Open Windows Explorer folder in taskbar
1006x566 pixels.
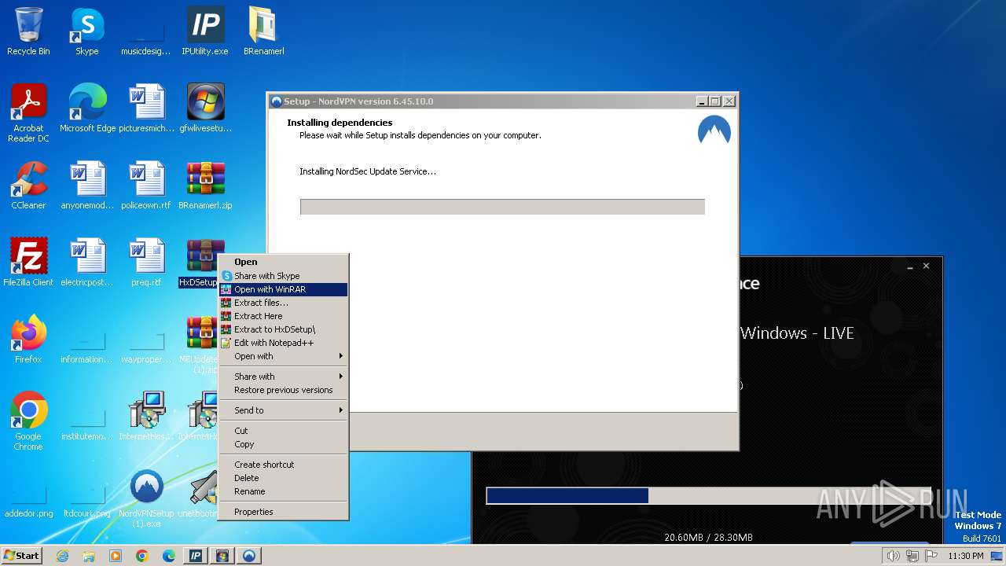[x=89, y=556]
